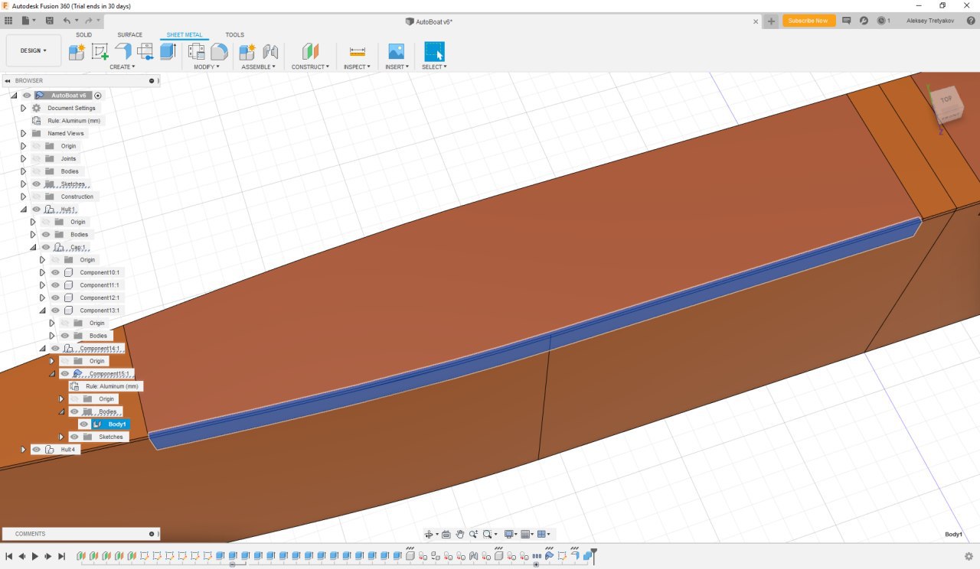The width and height of the screenshot is (980, 569).
Task: Switch to the SURFACE tab
Action: click(129, 34)
